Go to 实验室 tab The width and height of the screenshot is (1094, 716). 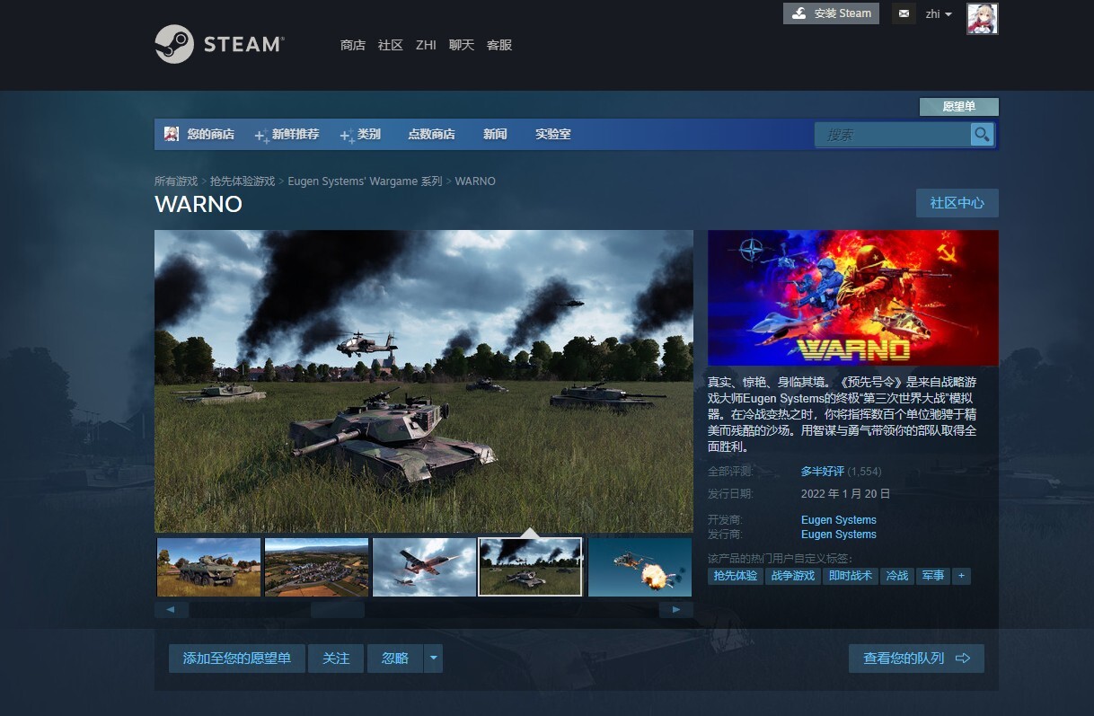click(x=552, y=135)
